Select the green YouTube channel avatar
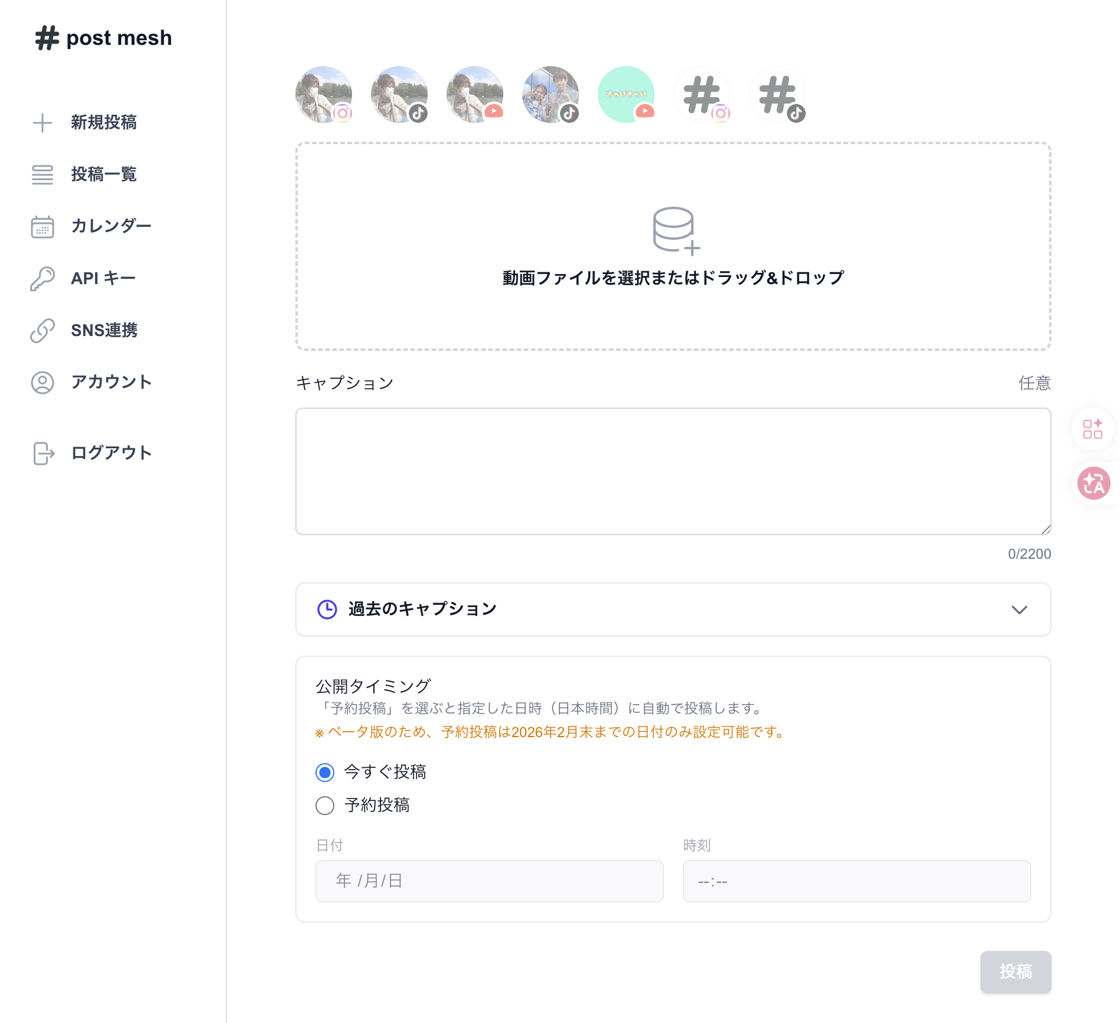Image resolution: width=1120 pixels, height=1023 pixels. coord(626,95)
